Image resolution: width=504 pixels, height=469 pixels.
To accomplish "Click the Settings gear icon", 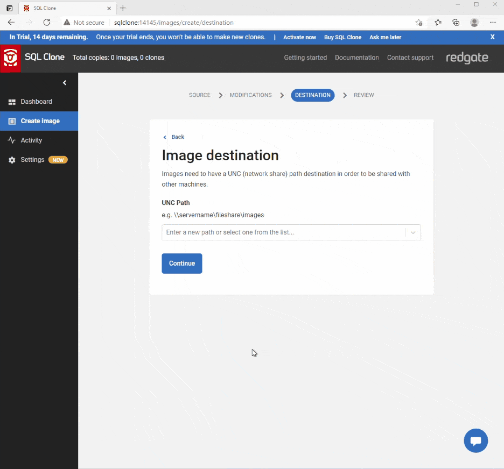I will pos(12,160).
